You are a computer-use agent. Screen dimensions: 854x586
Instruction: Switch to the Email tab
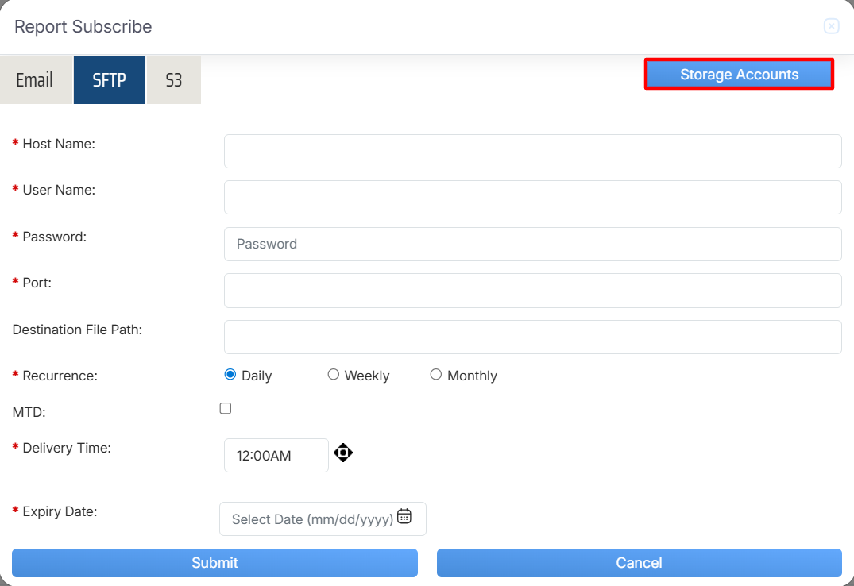[x=35, y=80]
